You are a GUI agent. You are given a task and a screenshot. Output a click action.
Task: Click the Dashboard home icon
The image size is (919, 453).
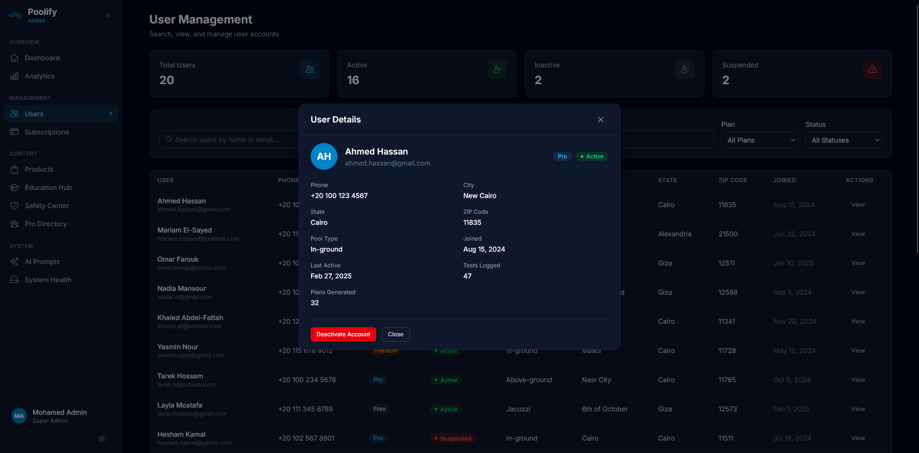tap(14, 58)
